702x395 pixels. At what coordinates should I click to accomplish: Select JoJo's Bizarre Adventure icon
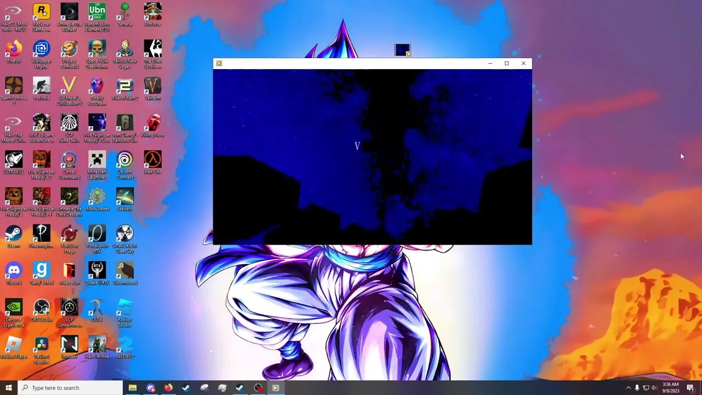[x=42, y=128]
